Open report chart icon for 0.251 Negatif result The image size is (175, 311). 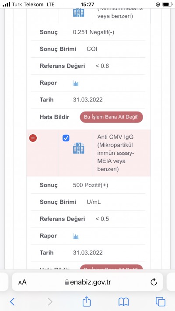76,83
